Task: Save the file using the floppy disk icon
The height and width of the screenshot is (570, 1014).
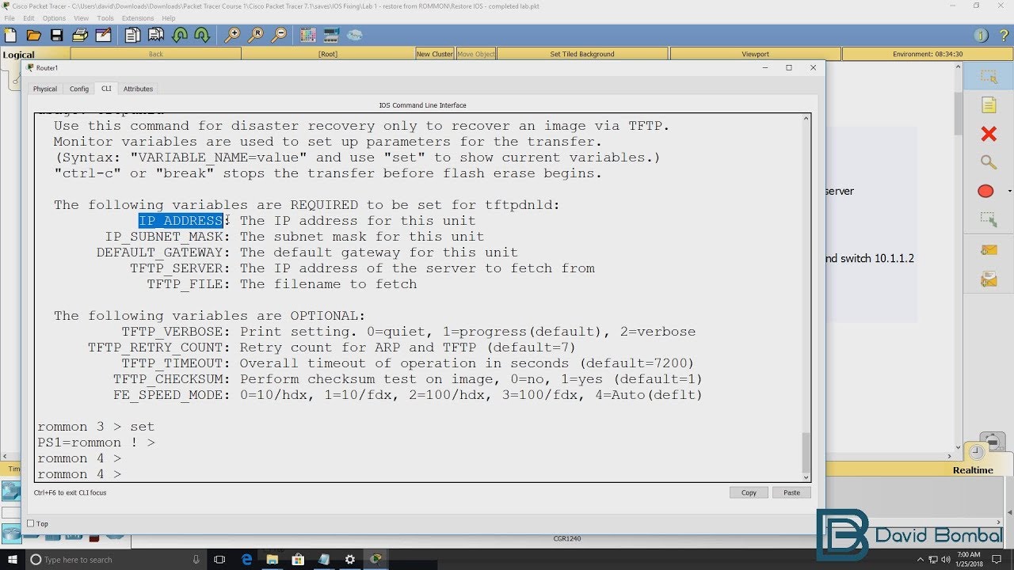Action: tap(56, 35)
